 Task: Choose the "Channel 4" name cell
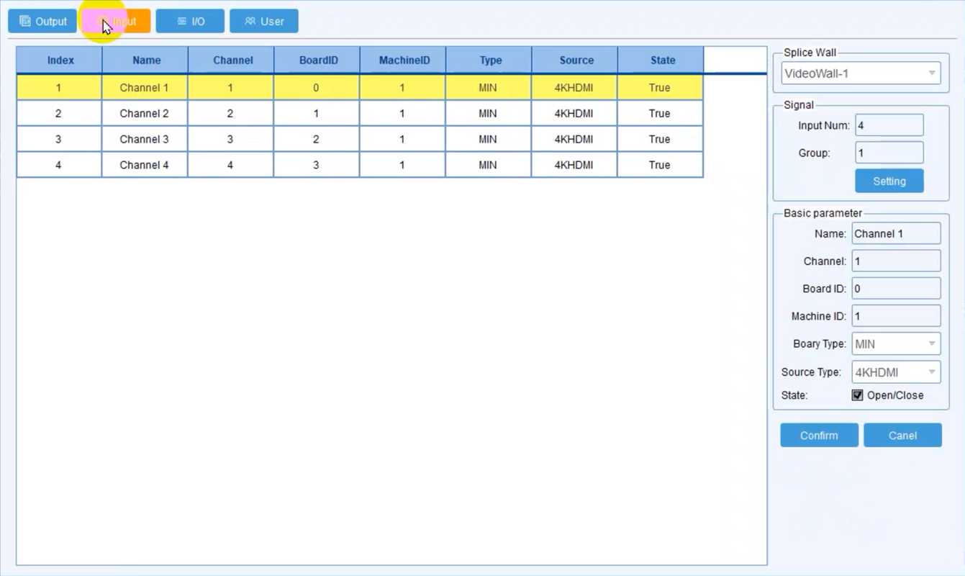coord(145,165)
